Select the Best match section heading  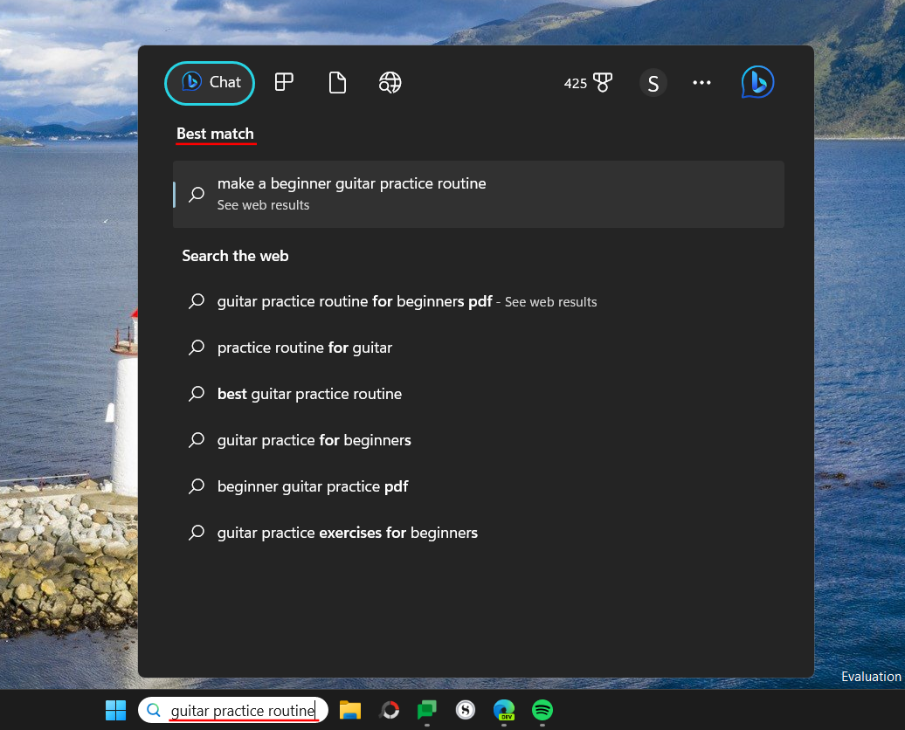coord(215,134)
